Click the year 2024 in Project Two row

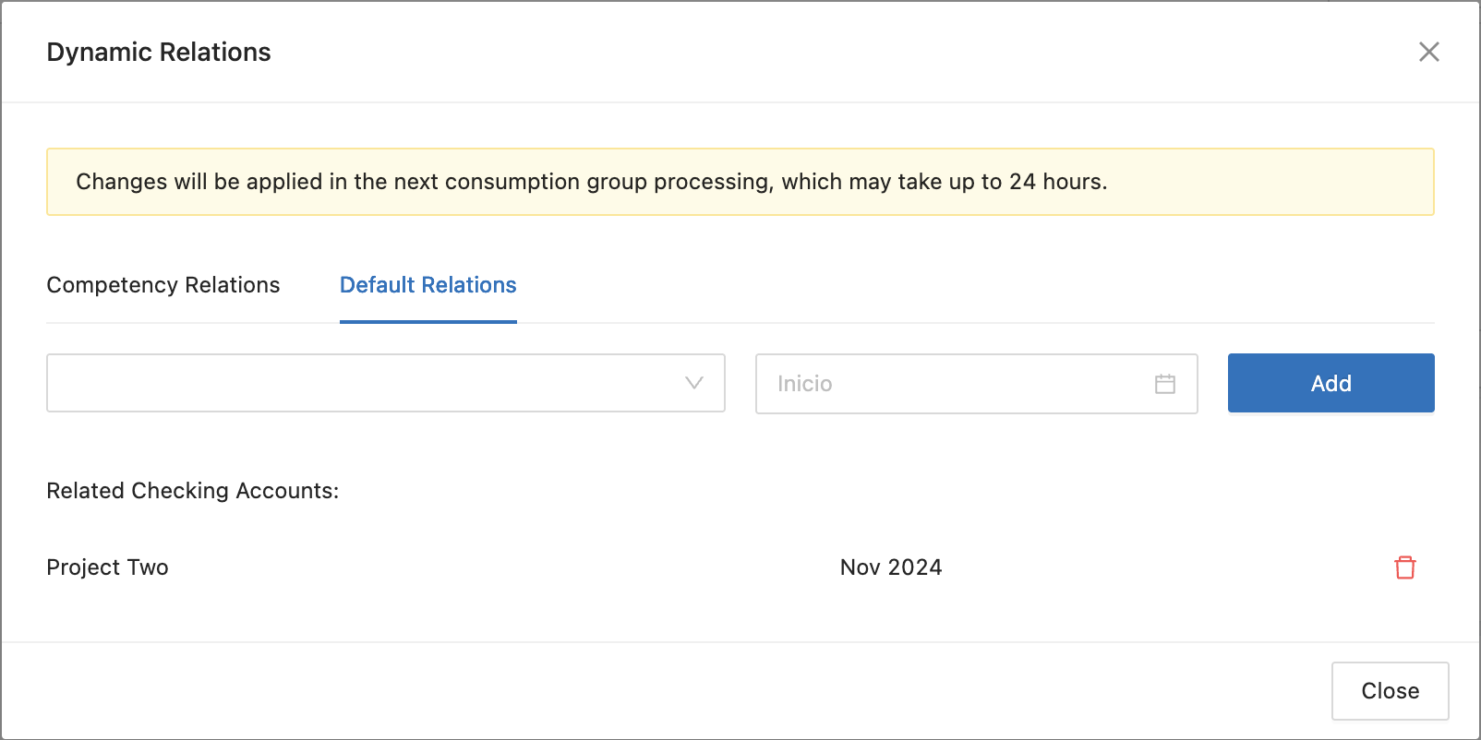(915, 567)
